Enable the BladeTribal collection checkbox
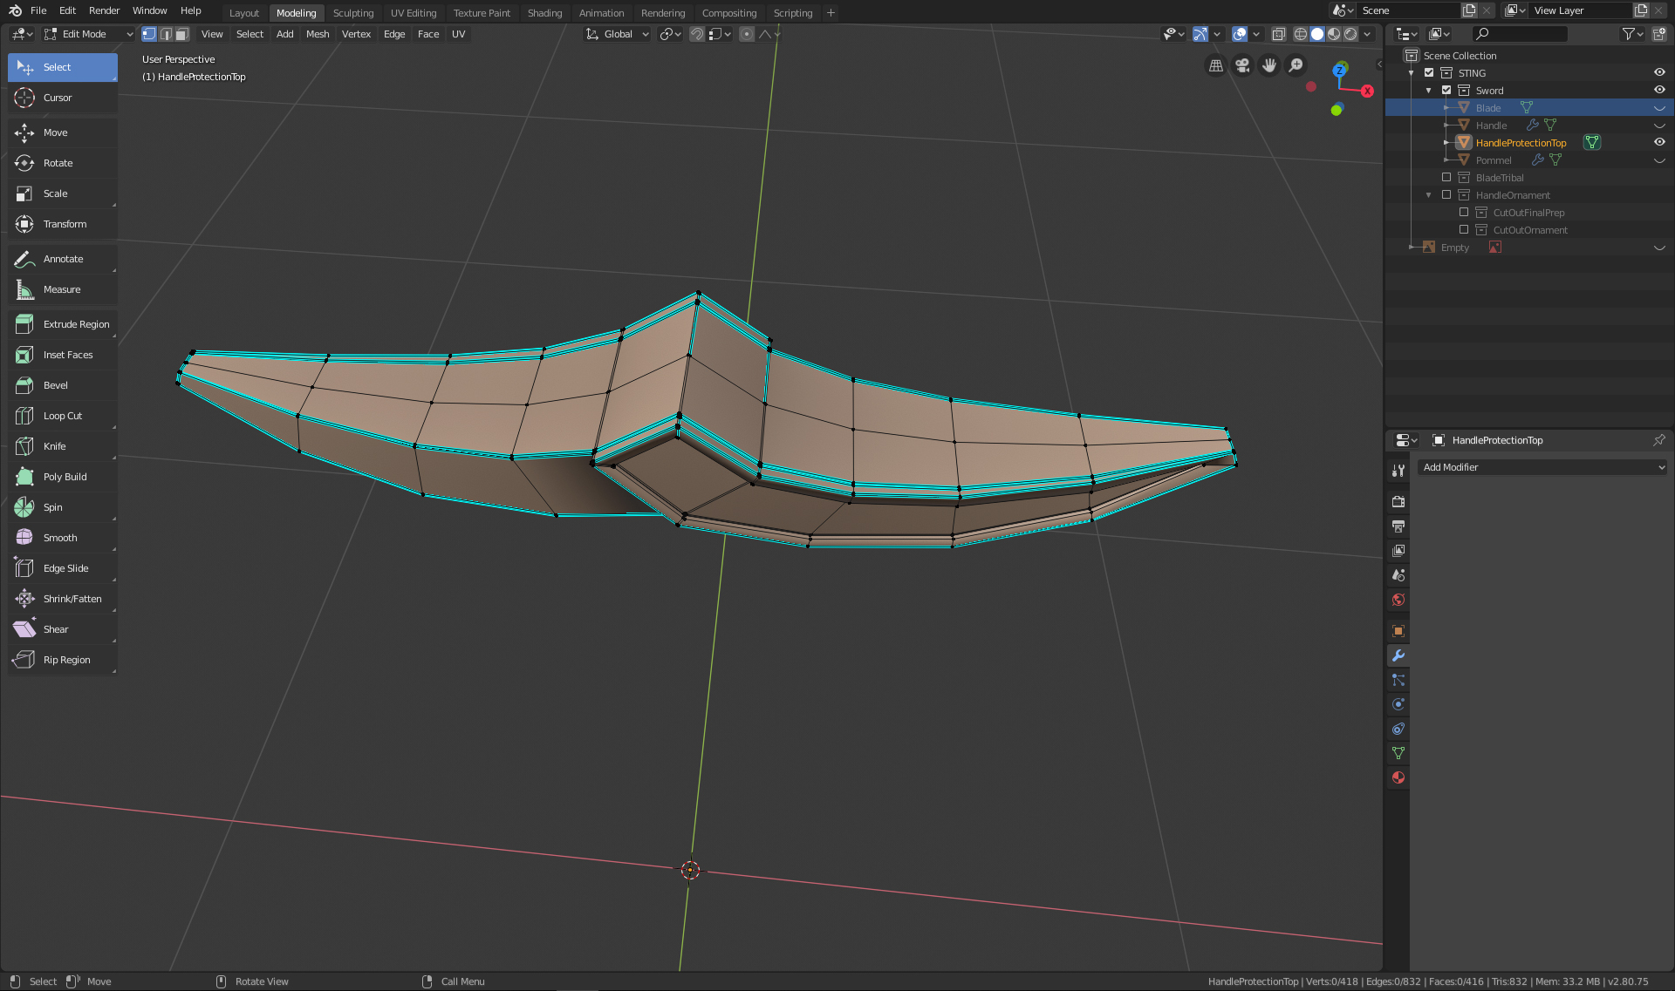 tap(1446, 177)
